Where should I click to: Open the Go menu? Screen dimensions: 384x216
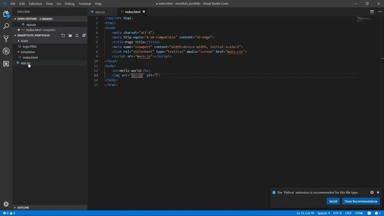tap(59, 4)
